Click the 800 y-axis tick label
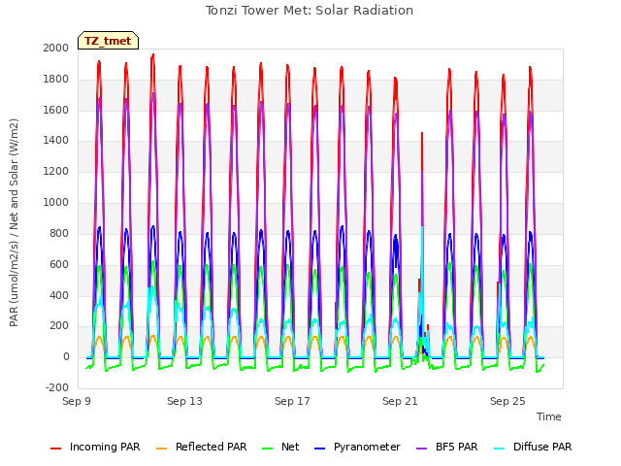This screenshot has width=621, height=466. click(x=59, y=233)
